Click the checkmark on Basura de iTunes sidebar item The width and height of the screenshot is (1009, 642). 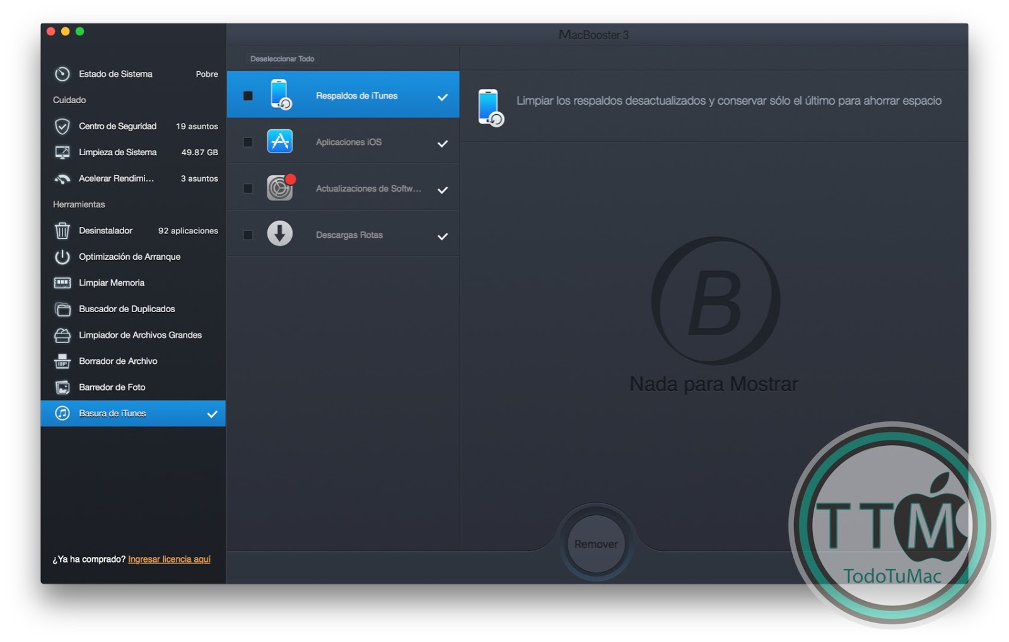tap(212, 414)
